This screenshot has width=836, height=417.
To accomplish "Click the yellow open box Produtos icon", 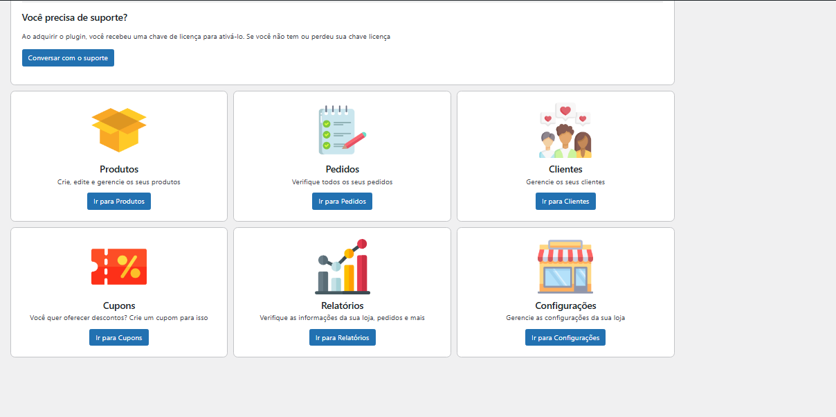I will coord(119,130).
